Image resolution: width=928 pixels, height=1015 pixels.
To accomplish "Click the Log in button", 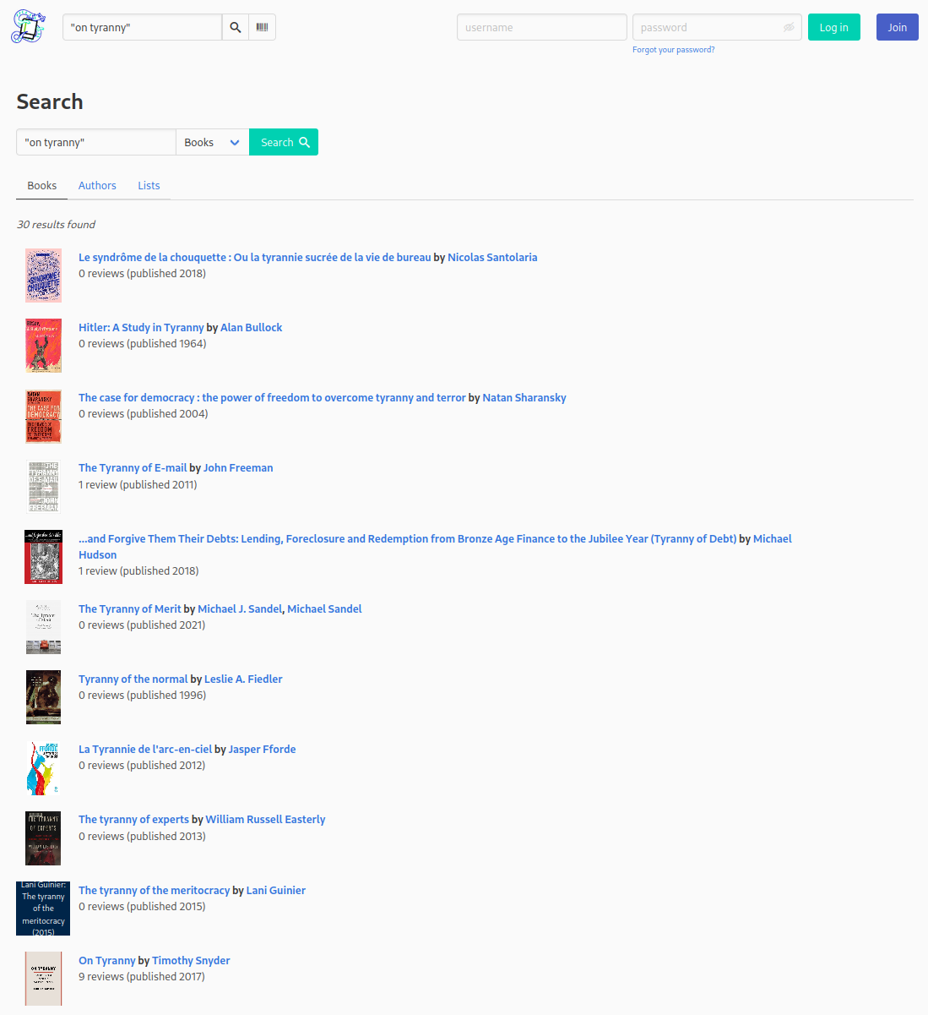I will [x=834, y=27].
